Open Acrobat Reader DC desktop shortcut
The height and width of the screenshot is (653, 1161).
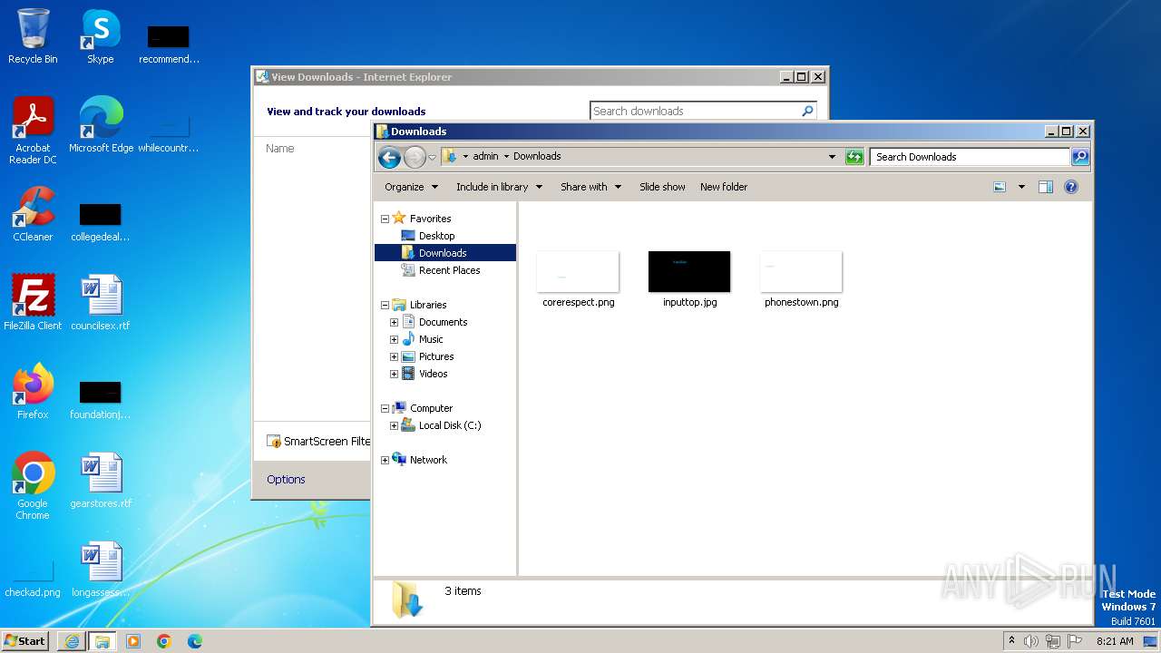(33, 131)
